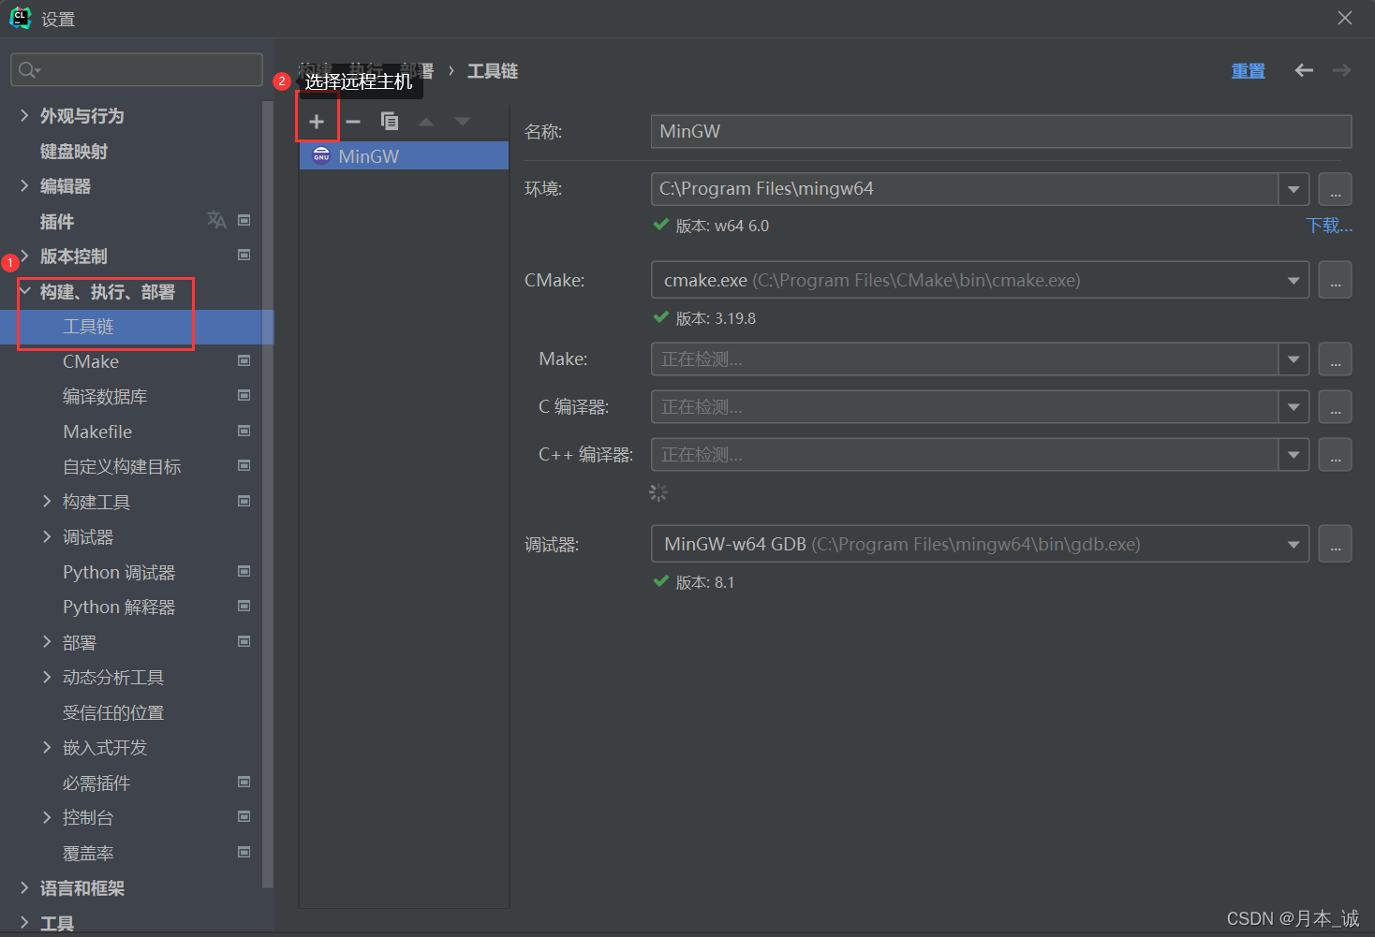Click the translation icon beside 插件
This screenshot has height=937, width=1375.
pyautogui.click(x=216, y=220)
